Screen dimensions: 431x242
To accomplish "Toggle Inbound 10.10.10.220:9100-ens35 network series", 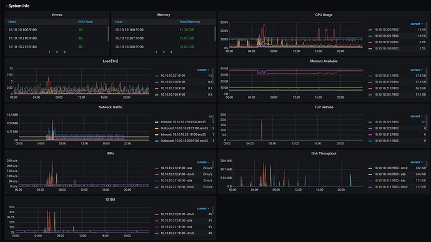I will tap(183, 122).
